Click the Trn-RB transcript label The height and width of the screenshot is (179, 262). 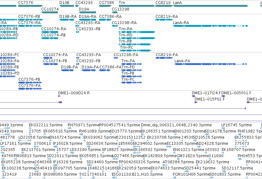[x=125, y=41]
